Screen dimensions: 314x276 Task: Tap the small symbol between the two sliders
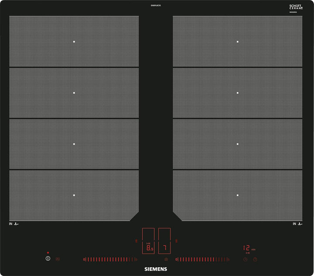(x=166, y=259)
